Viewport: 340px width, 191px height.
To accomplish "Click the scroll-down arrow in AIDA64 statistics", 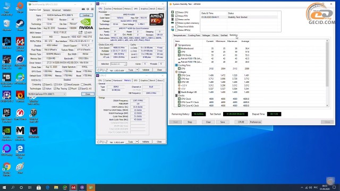I will pyautogui.click(x=327, y=106).
